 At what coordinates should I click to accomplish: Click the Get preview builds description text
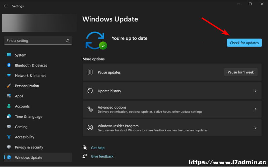tap(153, 130)
